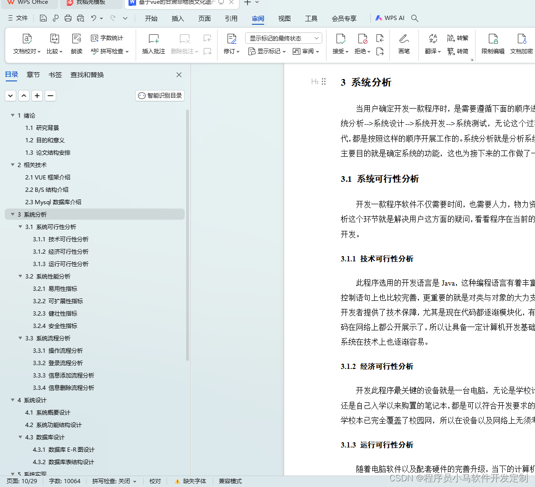Switch to the 引用 ribbon tab
The height and width of the screenshot is (487, 535).
click(231, 19)
